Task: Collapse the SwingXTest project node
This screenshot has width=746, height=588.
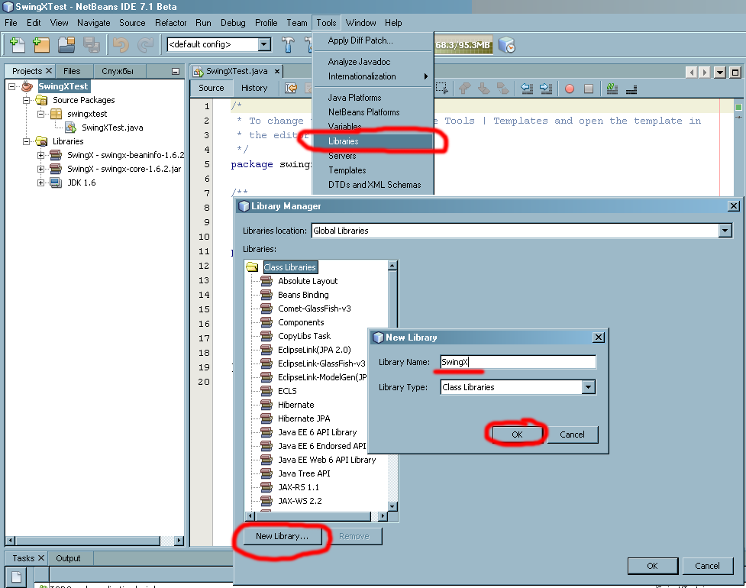Action: tap(12, 86)
